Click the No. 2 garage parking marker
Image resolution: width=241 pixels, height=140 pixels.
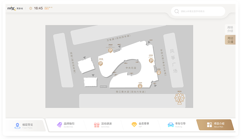click(110, 51)
